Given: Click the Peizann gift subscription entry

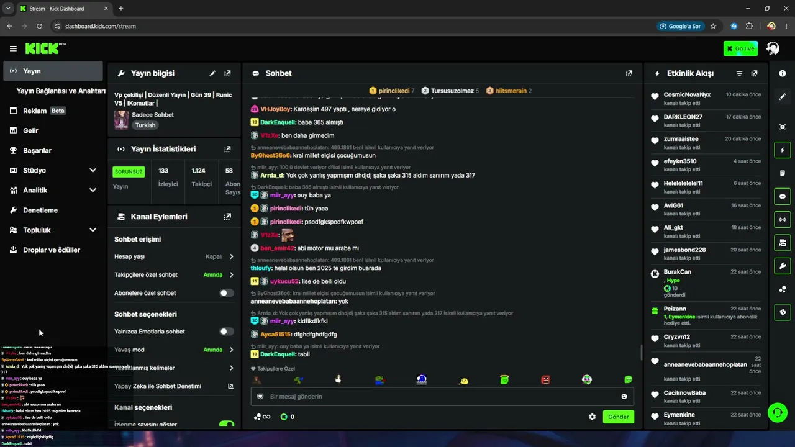Looking at the screenshot, I should [706, 315].
